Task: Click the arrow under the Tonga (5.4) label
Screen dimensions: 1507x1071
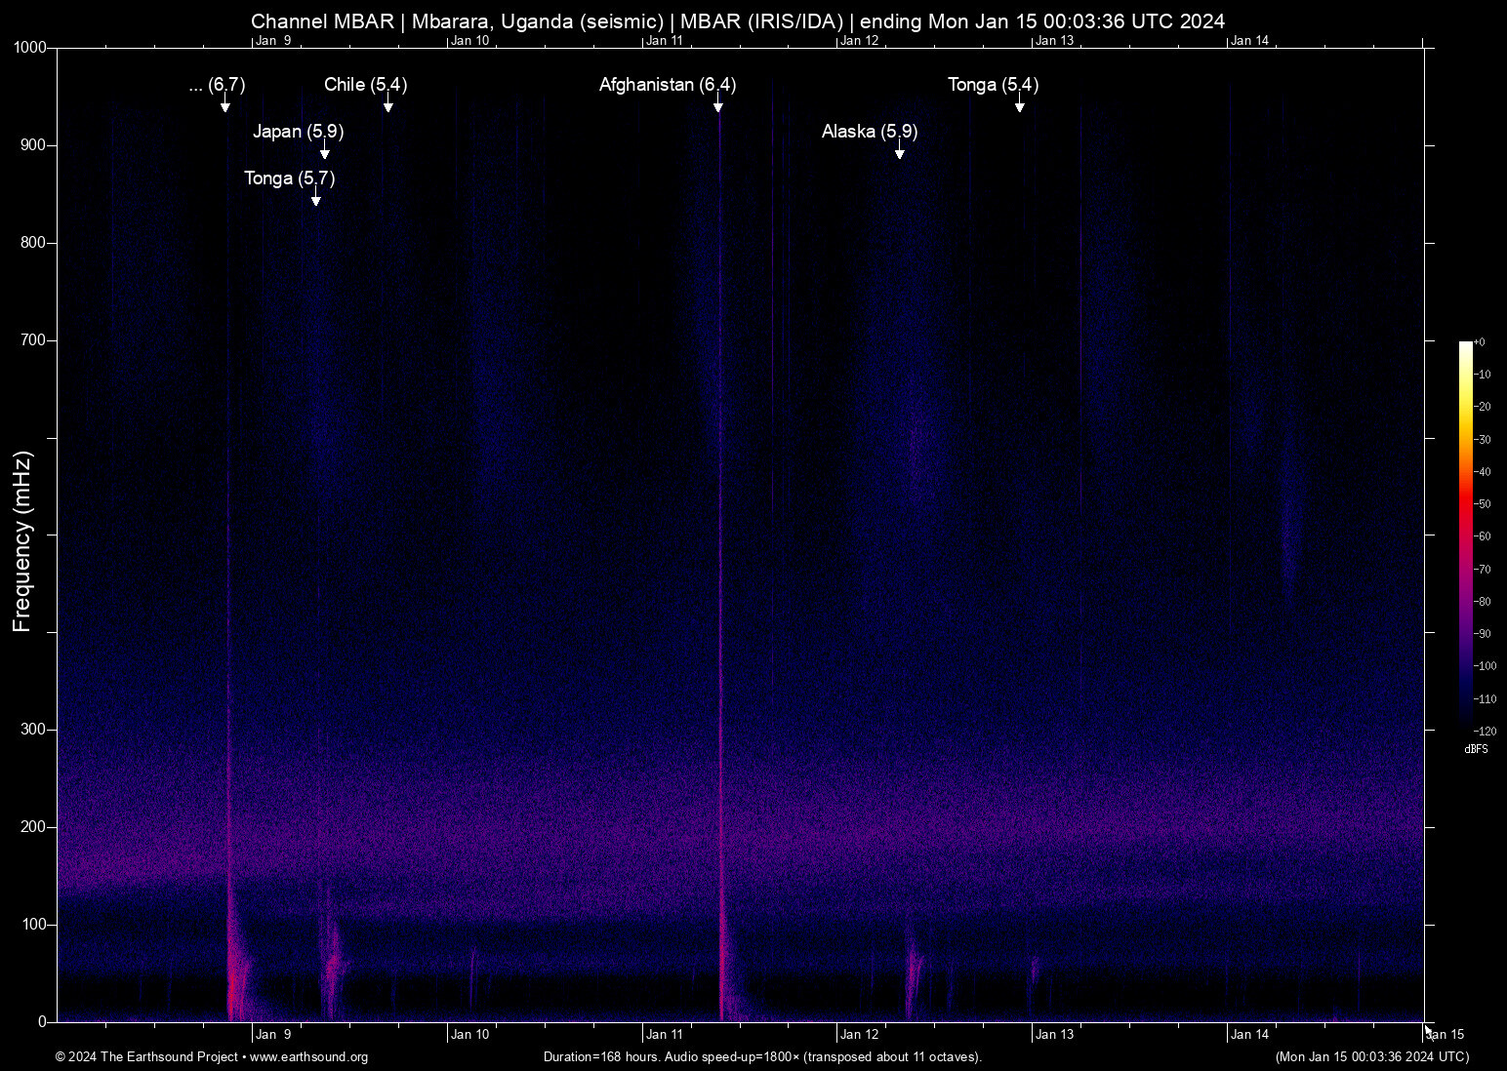Action: tap(1019, 104)
